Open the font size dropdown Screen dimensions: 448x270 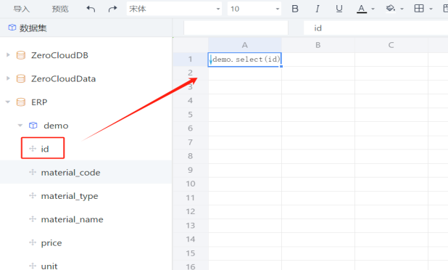254,9
